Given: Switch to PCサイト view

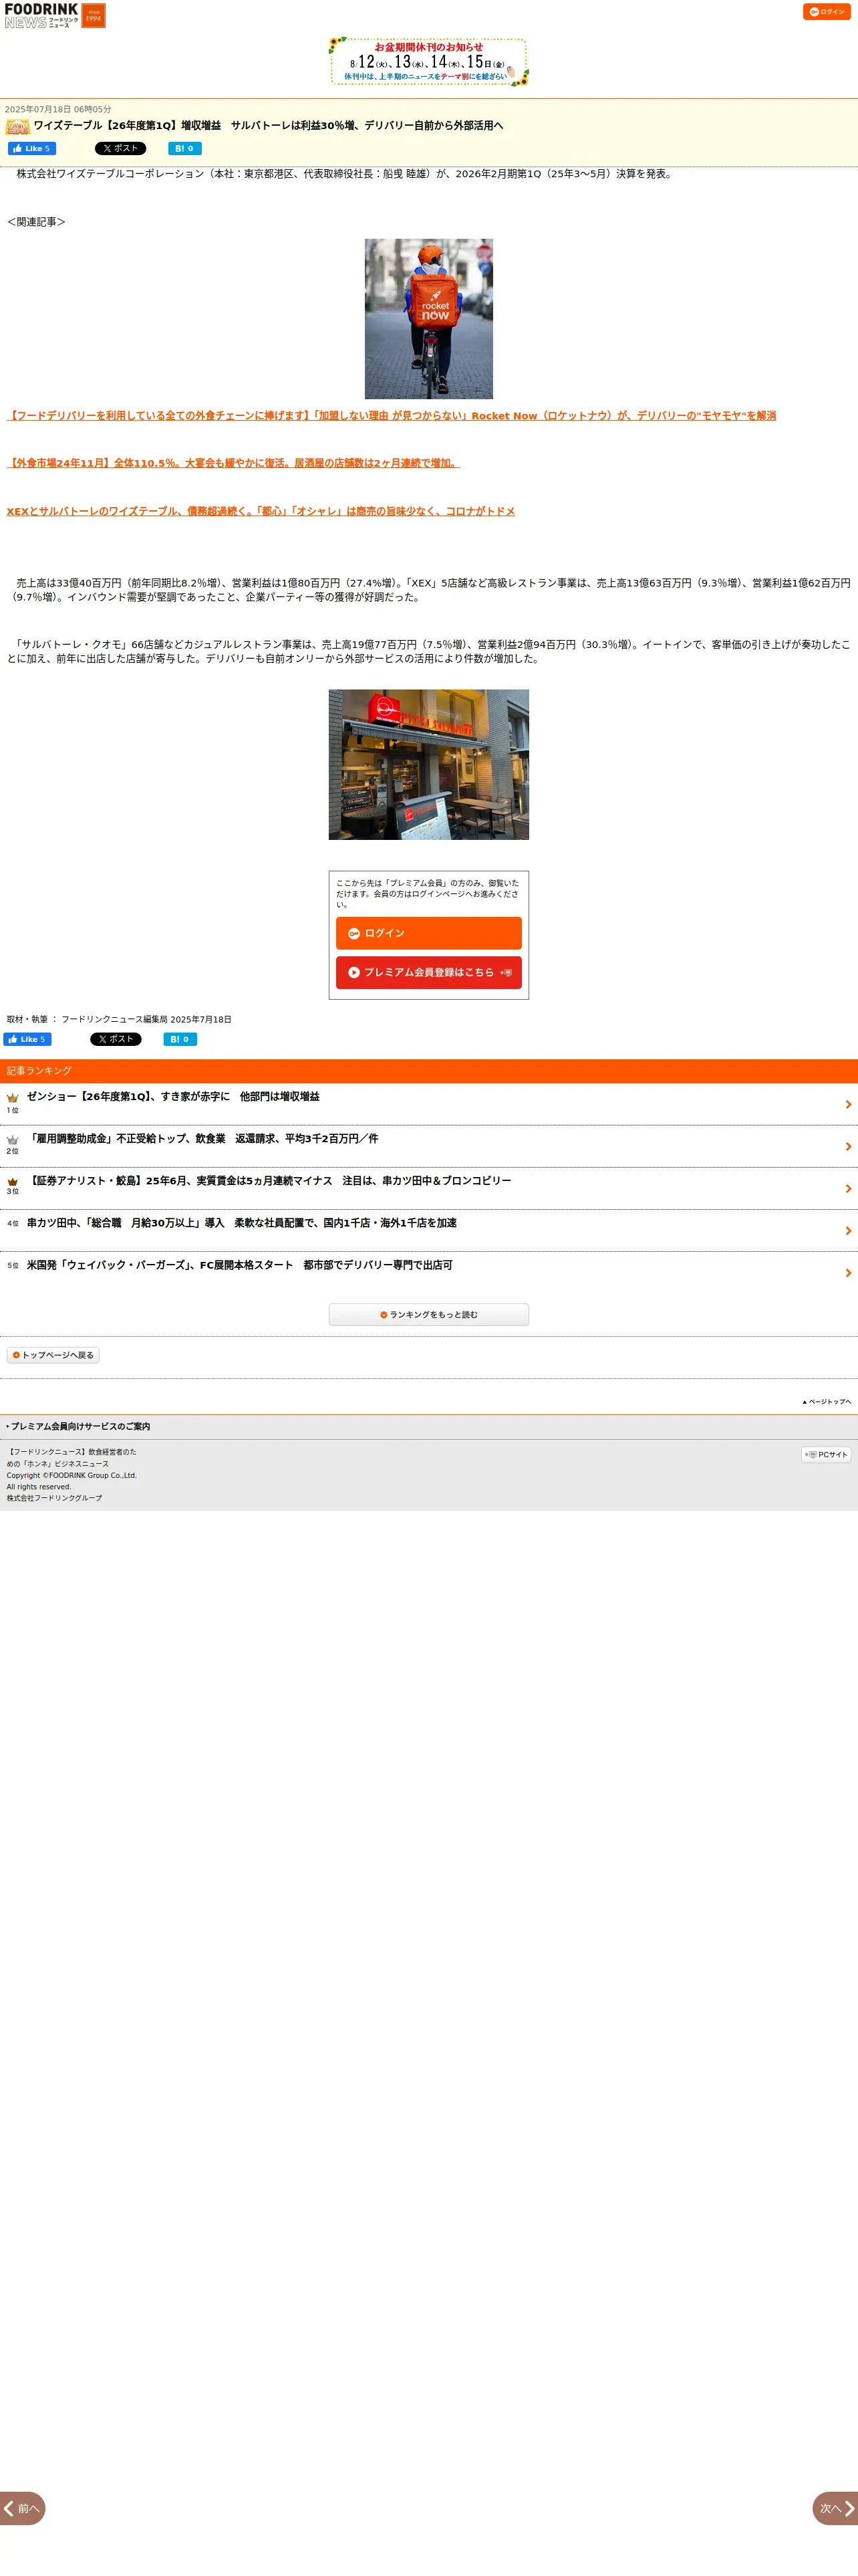Looking at the screenshot, I should 826,1455.
